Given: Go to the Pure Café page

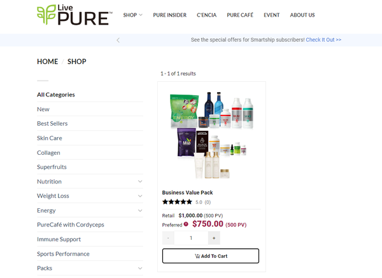Looking at the screenshot, I should click(x=239, y=15).
